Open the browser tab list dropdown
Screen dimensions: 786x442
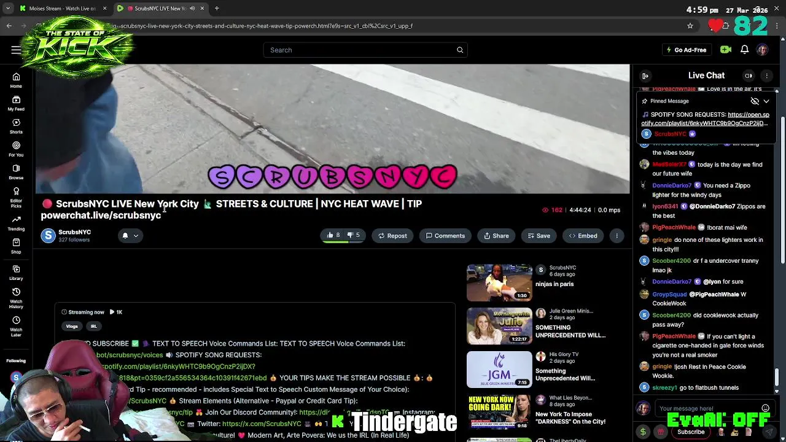(x=8, y=9)
